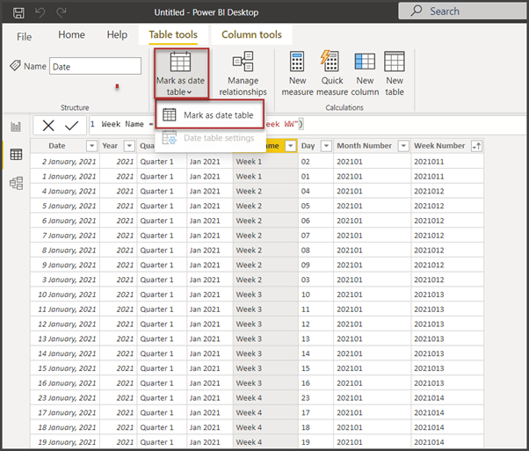Image resolution: width=529 pixels, height=451 pixels.
Task: Open Manage relationships
Action: (243, 73)
